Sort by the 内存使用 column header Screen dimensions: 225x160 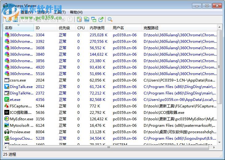click(99, 28)
